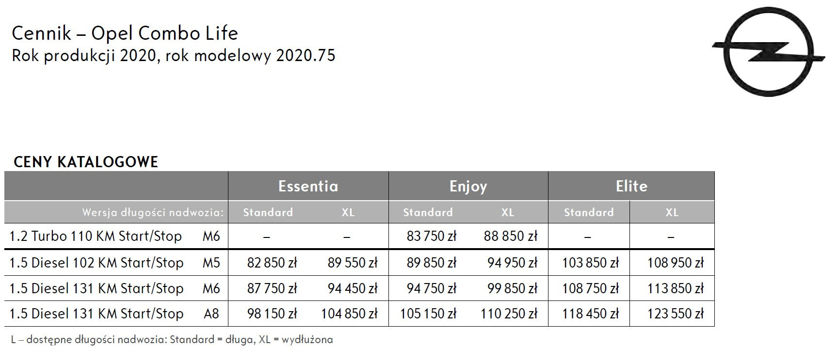
Task: Click the Opel lightning bolt logo
Action: (x=768, y=52)
